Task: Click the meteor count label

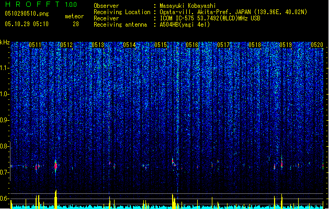Action: point(74,16)
